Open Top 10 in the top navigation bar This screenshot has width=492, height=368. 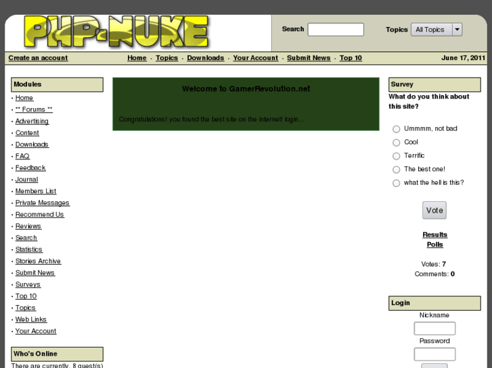pyautogui.click(x=351, y=58)
